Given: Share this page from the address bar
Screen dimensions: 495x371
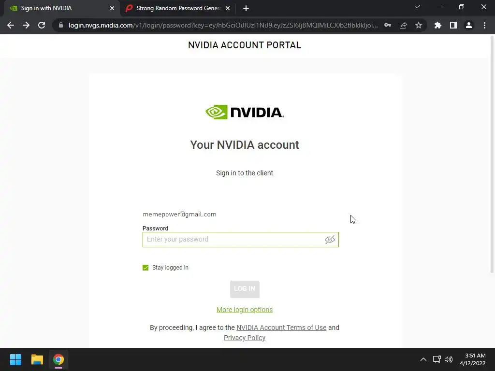Looking at the screenshot, I should tap(403, 25).
